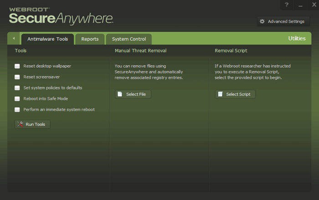Switch to the Antimalware Tools tab
This screenshot has width=319, height=200.
(47, 39)
